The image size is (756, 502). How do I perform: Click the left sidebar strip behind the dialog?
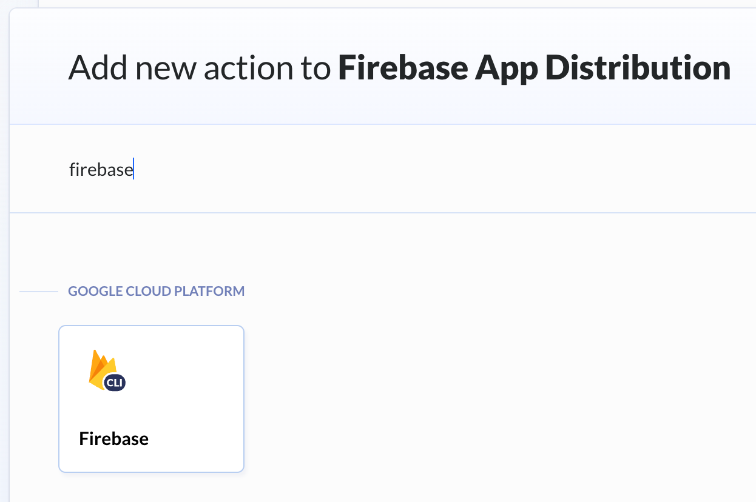tap(4, 243)
